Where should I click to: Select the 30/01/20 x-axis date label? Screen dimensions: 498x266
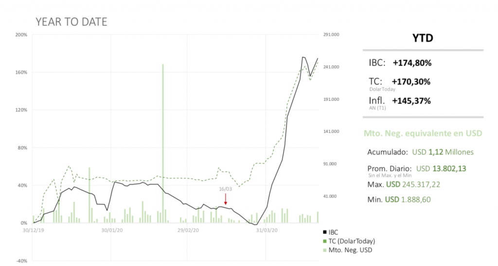[x=110, y=231]
